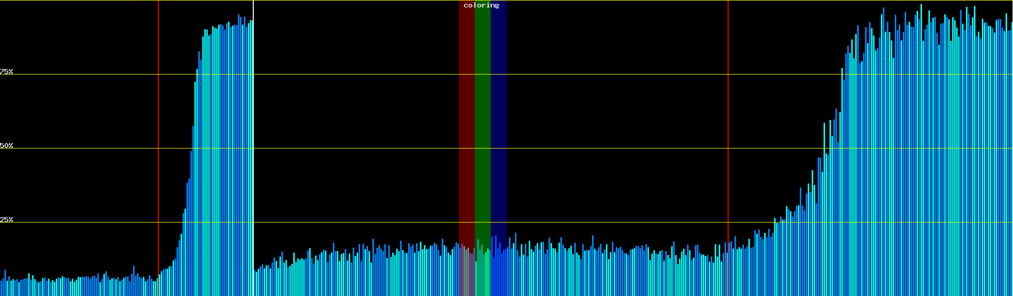Click the right red vertical marker line

728,148
